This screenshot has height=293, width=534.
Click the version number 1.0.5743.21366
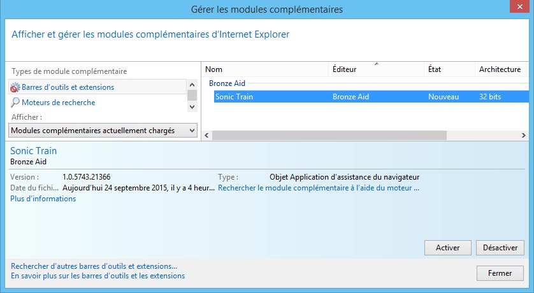[x=87, y=177]
